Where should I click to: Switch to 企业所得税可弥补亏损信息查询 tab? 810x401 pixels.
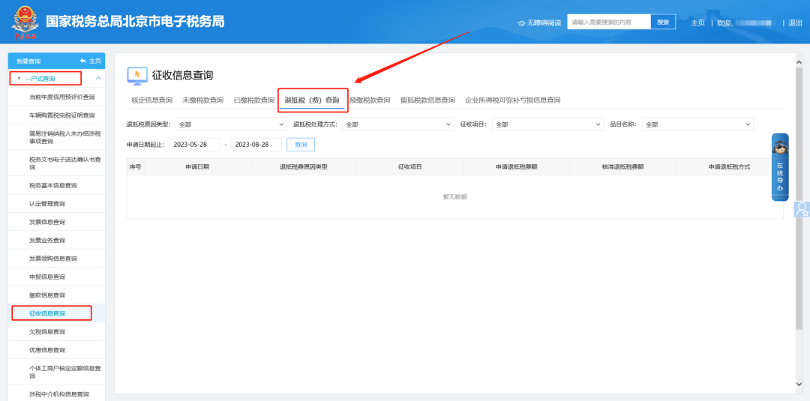coord(513,100)
